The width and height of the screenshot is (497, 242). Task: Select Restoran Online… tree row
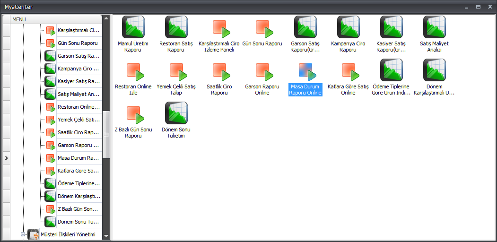pyautogui.click(x=79, y=107)
